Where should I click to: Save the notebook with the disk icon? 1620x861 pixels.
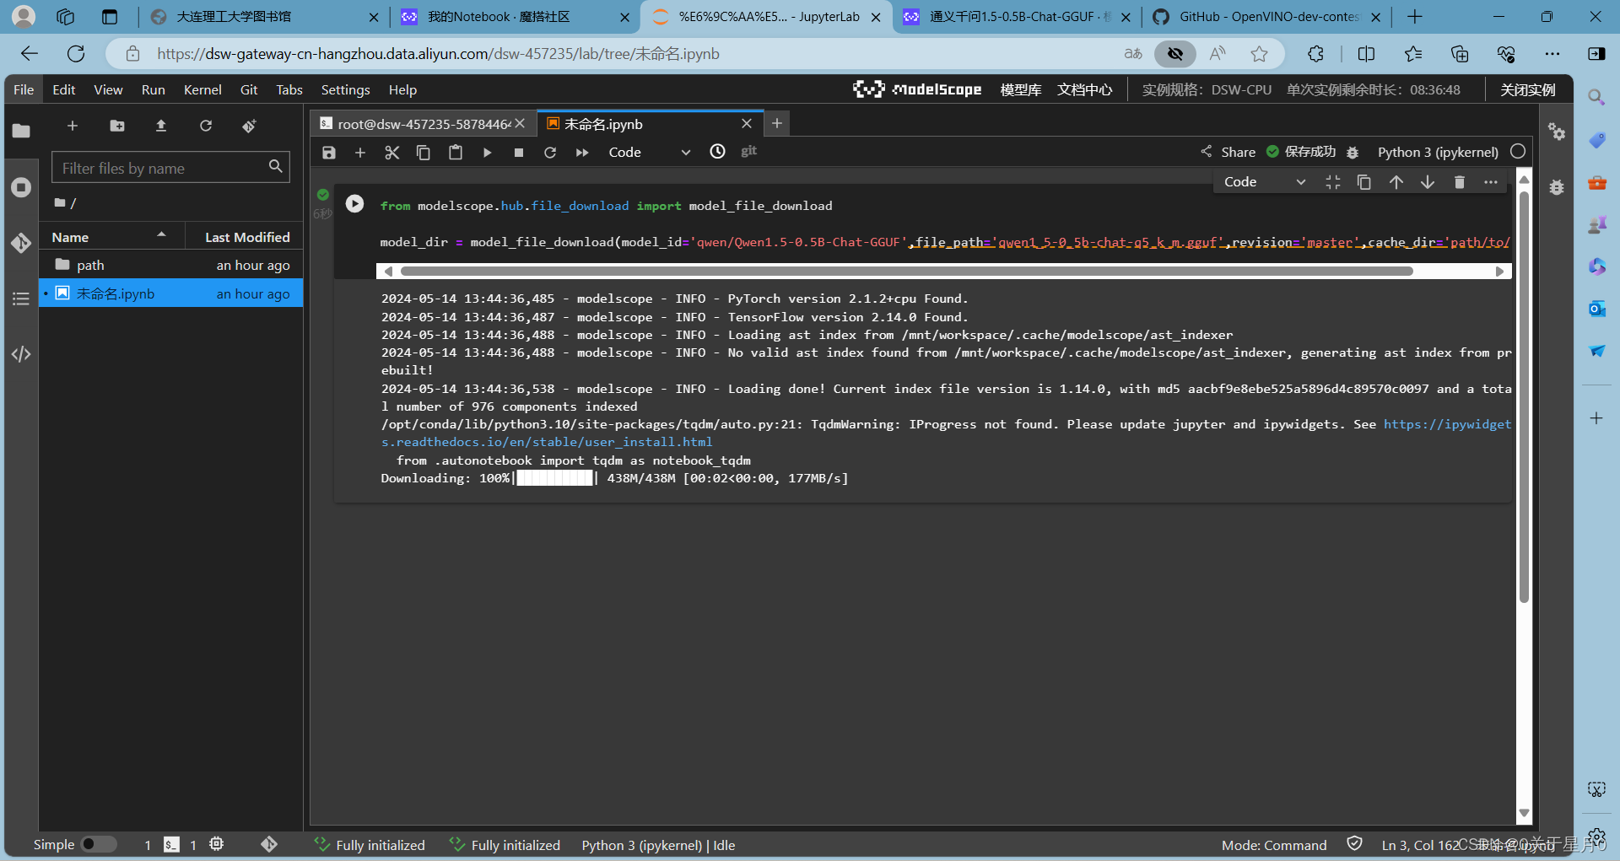click(x=329, y=153)
